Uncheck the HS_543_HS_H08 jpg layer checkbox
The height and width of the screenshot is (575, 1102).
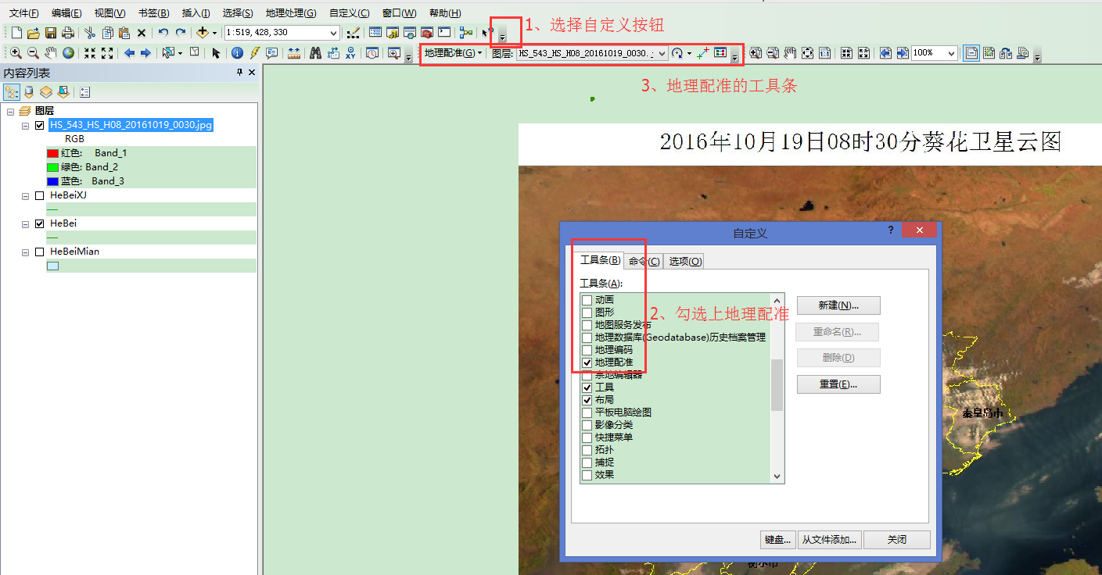coord(40,125)
